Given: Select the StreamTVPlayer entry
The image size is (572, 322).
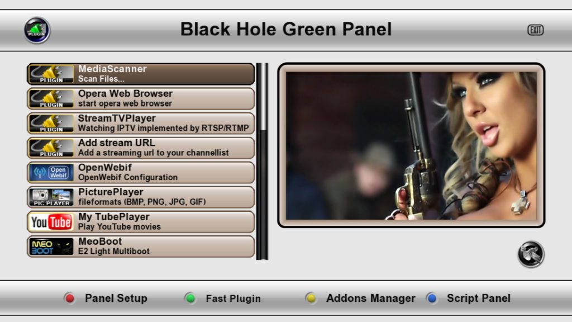Looking at the screenshot, I should click(141, 124).
